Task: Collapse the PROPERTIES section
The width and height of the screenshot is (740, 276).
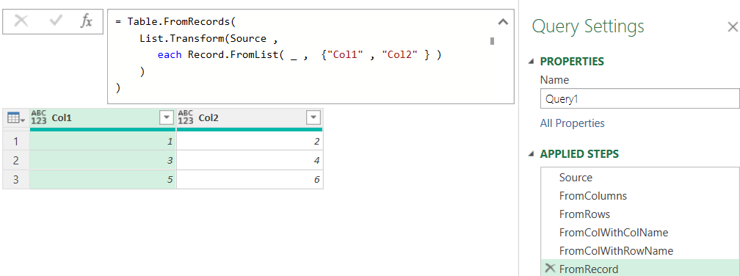Action: (x=532, y=62)
